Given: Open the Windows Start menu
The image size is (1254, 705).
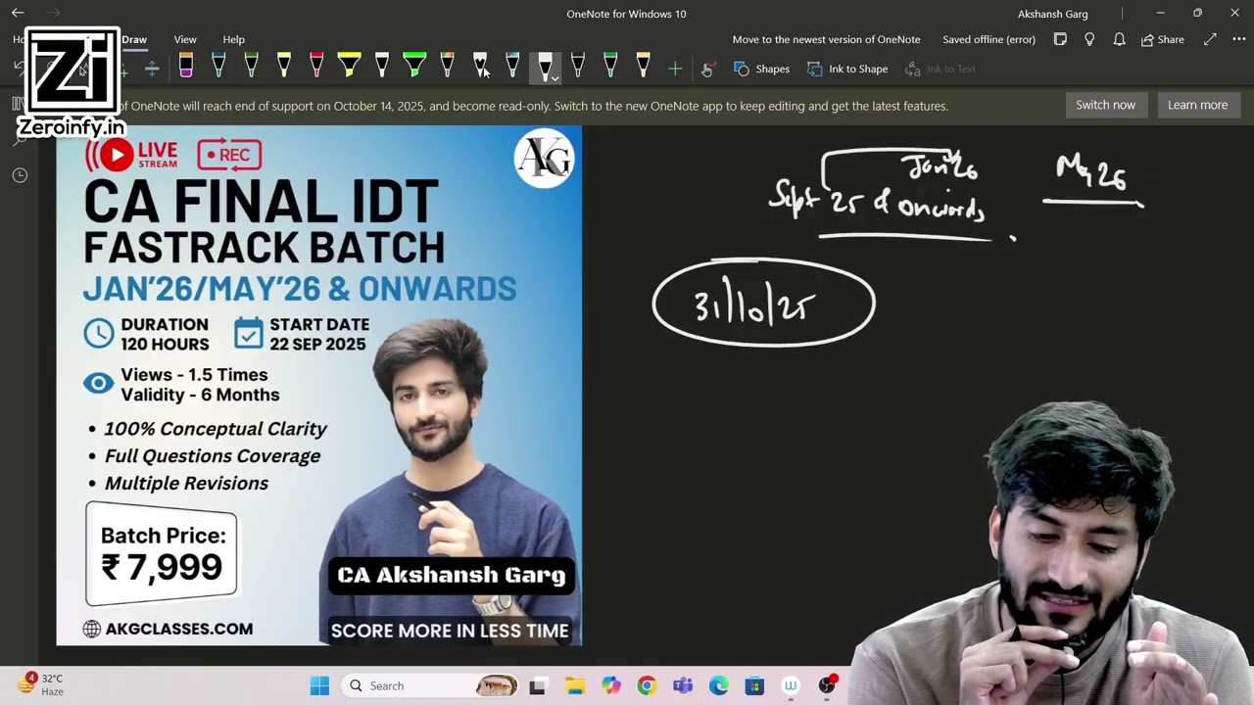Looking at the screenshot, I should pos(319,685).
